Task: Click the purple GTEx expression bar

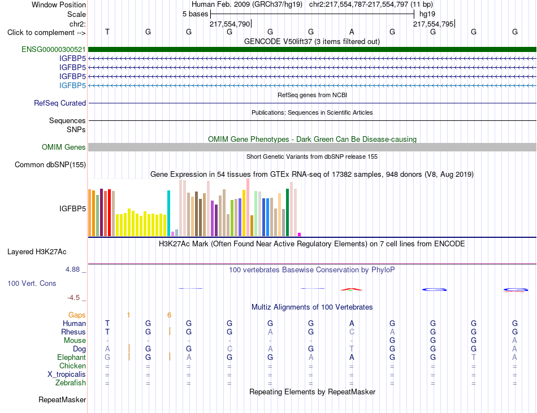Action: [212, 218]
